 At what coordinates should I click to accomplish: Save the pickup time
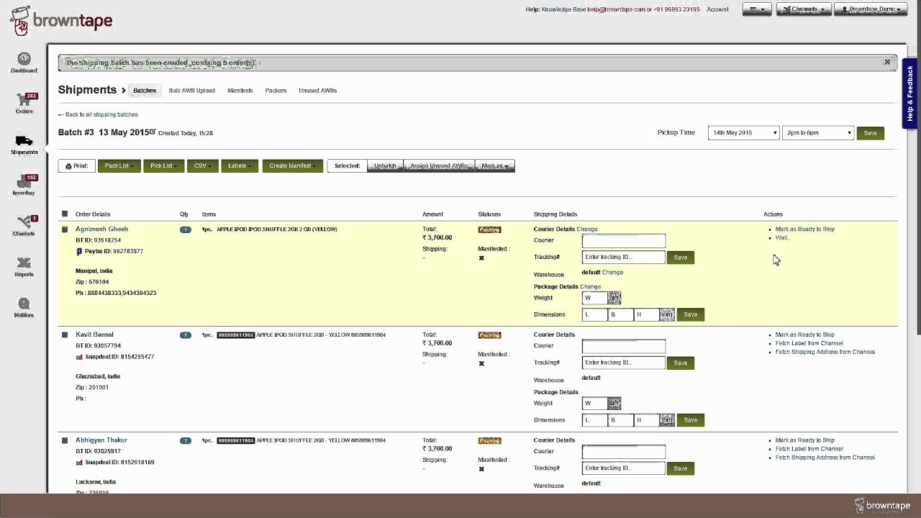click(x=871, y=133)
